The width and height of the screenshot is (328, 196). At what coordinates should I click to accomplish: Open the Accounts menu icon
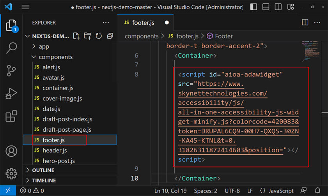click(x=11, y=151)
